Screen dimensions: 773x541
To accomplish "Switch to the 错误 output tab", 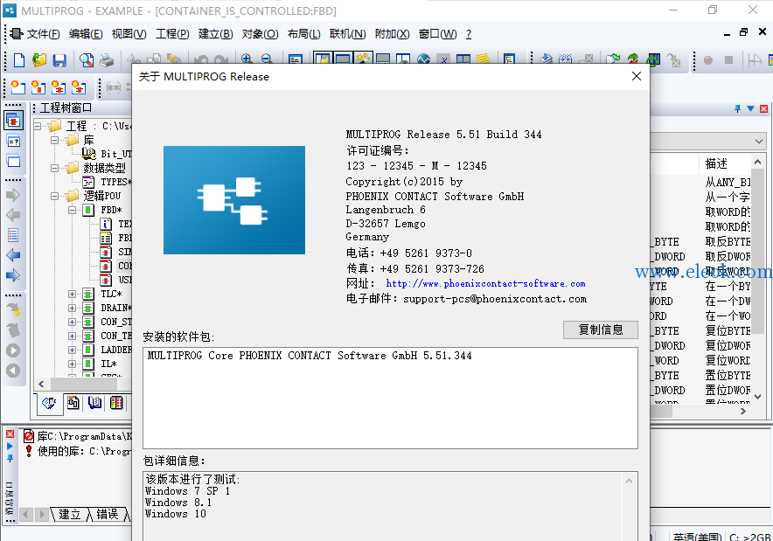I will click(x=107, y=515).
